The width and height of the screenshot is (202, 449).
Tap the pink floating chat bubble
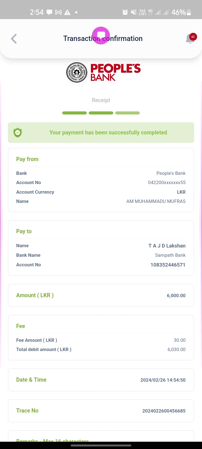click(101, 35)
